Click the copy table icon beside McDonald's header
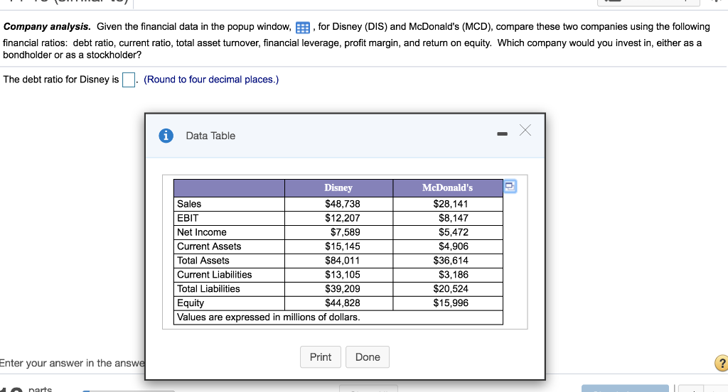Image resolution: width=728 pixels, height=392 pixels. click(510, 187)
